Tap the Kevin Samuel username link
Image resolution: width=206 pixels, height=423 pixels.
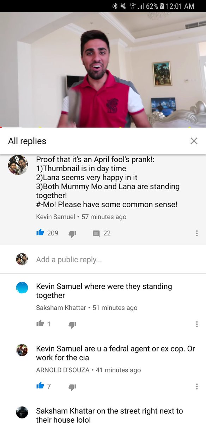click(55, 217)
